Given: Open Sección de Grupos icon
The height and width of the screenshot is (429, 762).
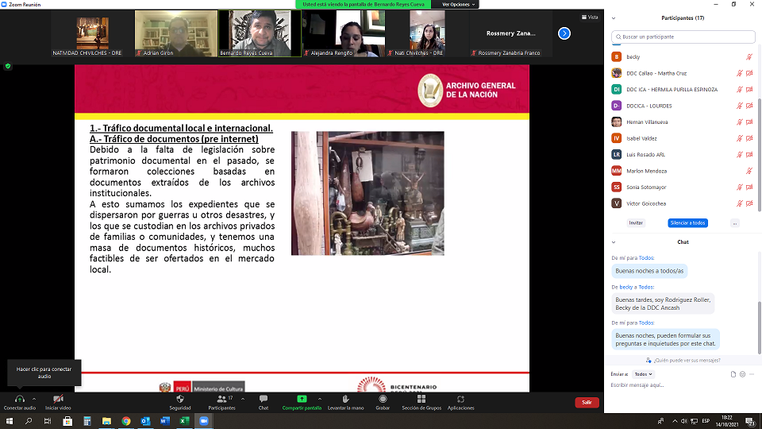Looking at the screenshot, I should click(x=421, y=399).
